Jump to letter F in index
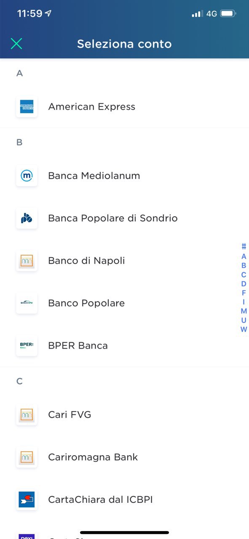Image resolution: width=249 pixels, height=539 pixels. [x=244, y=293]
